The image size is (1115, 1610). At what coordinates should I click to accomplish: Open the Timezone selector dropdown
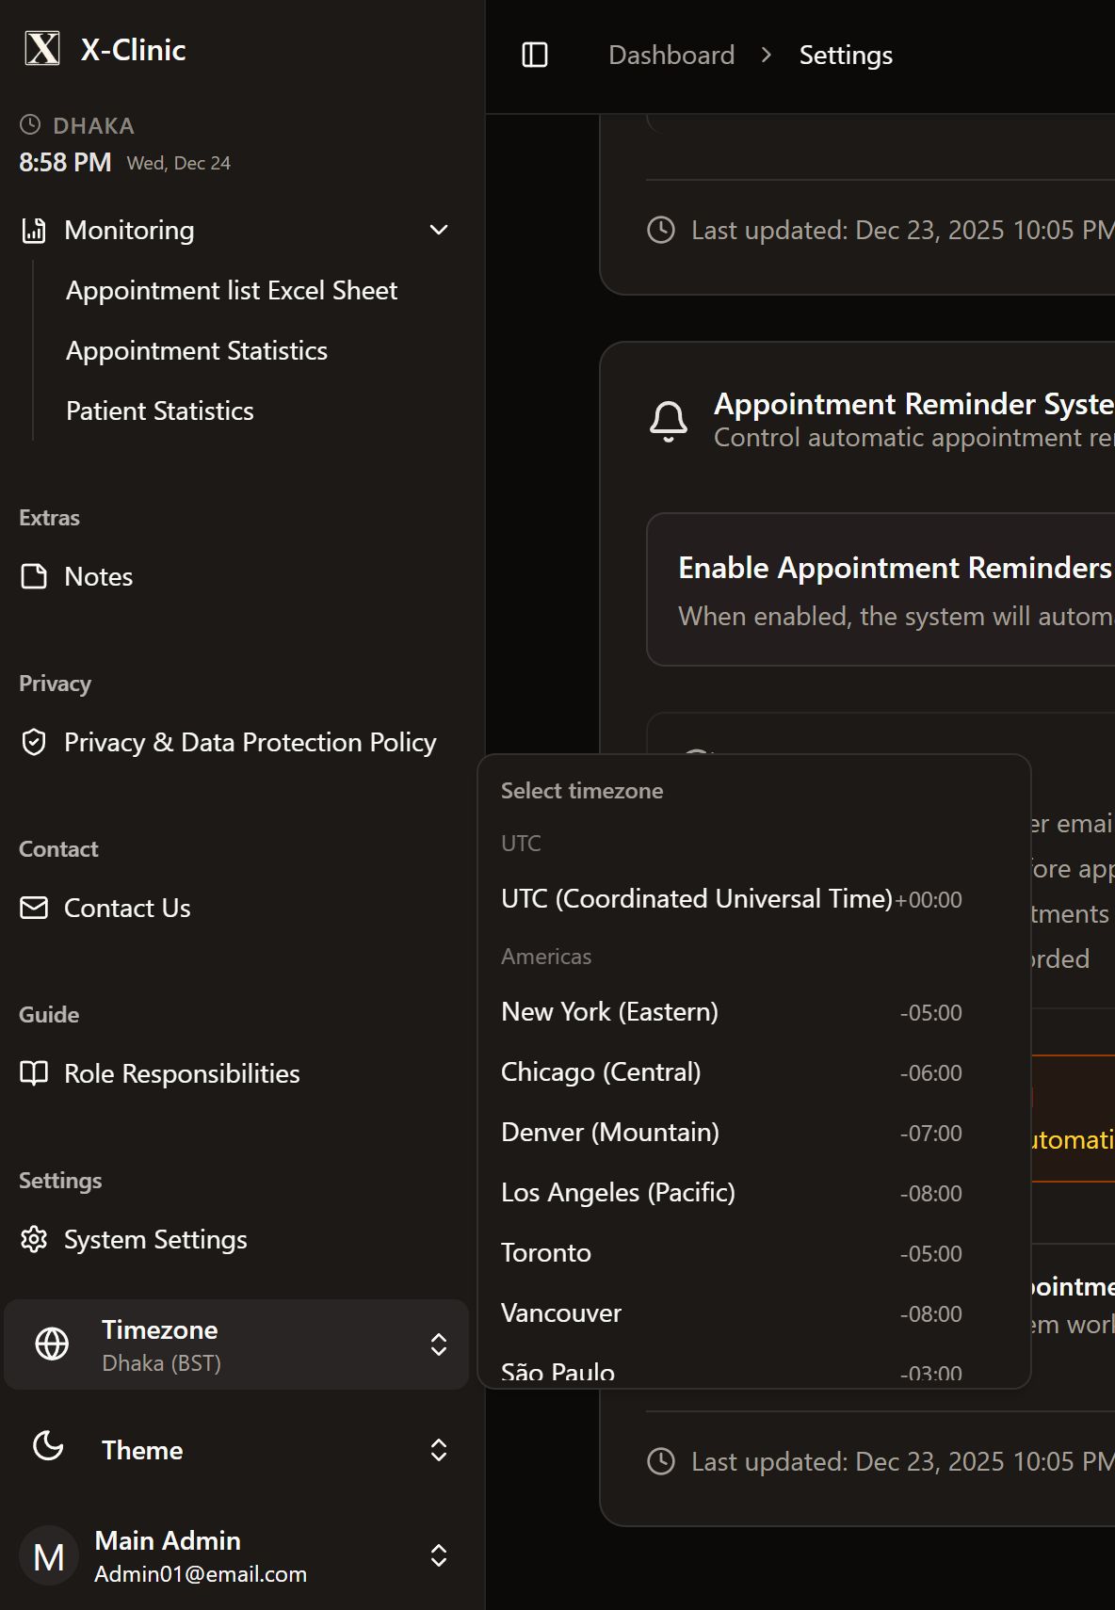coord(236,1344)
